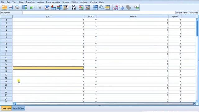
Task: Open the Data menu
Action: click(x=21, y=2)
